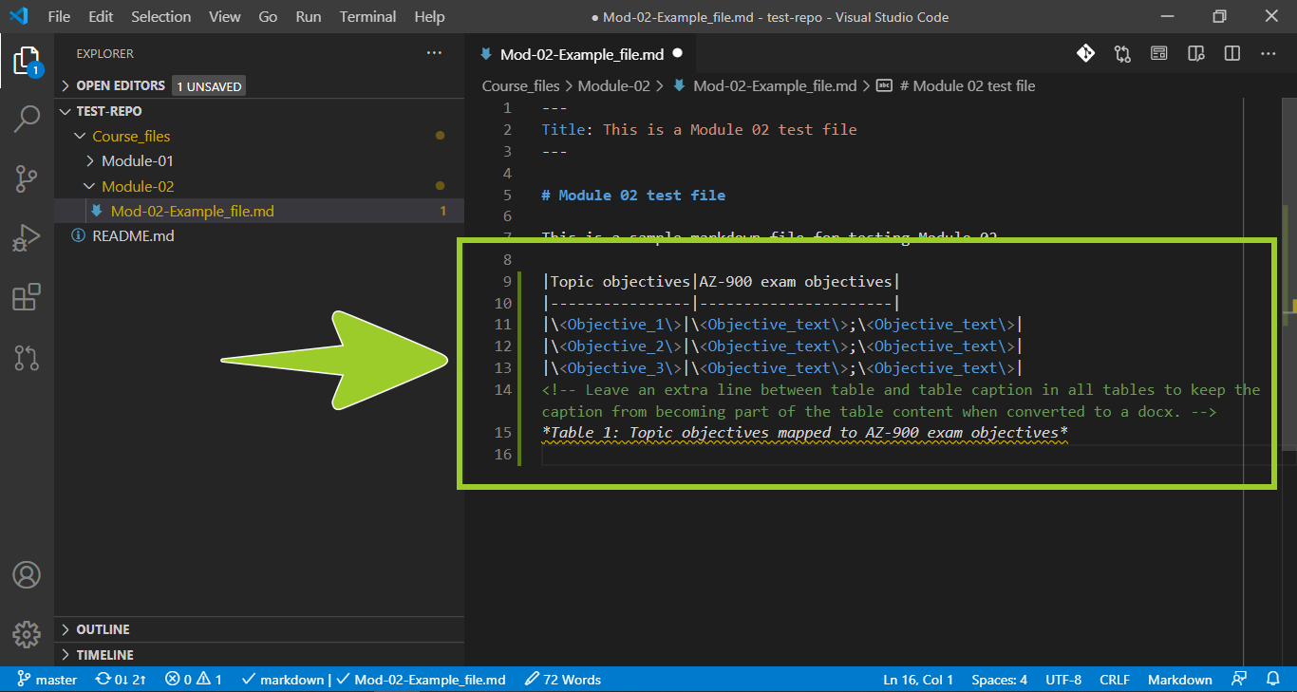Click the notifications bell in status bar
Image resolution: width=1297 pixels, height=692 pixels.
pyautogui.click(x=1273, y=679)
